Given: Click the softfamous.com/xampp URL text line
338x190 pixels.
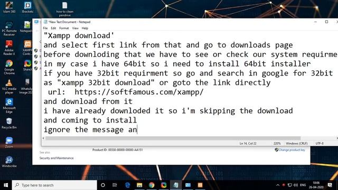Looking at the screenshot, I should [126, 92].
